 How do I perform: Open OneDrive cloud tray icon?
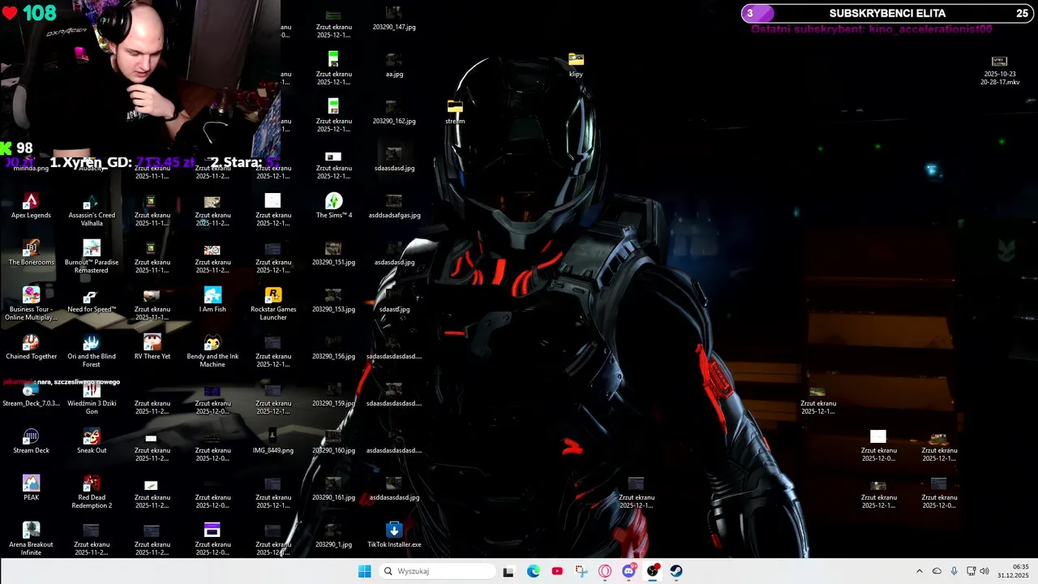pyautogui.click(x=937, y=571)
